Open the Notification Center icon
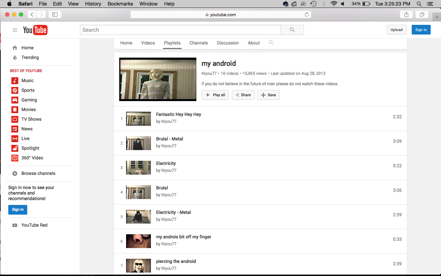Image resolution: width=441 pixels, height=276 pixels. (430, 4)
